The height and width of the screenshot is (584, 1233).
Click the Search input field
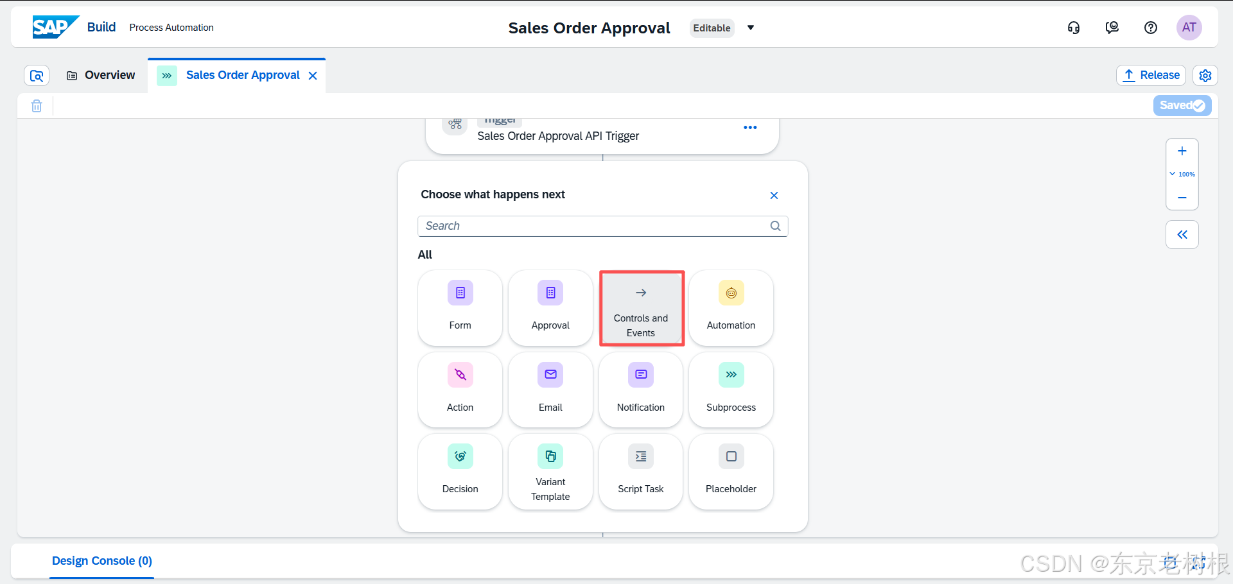click(x=602, y=226)
